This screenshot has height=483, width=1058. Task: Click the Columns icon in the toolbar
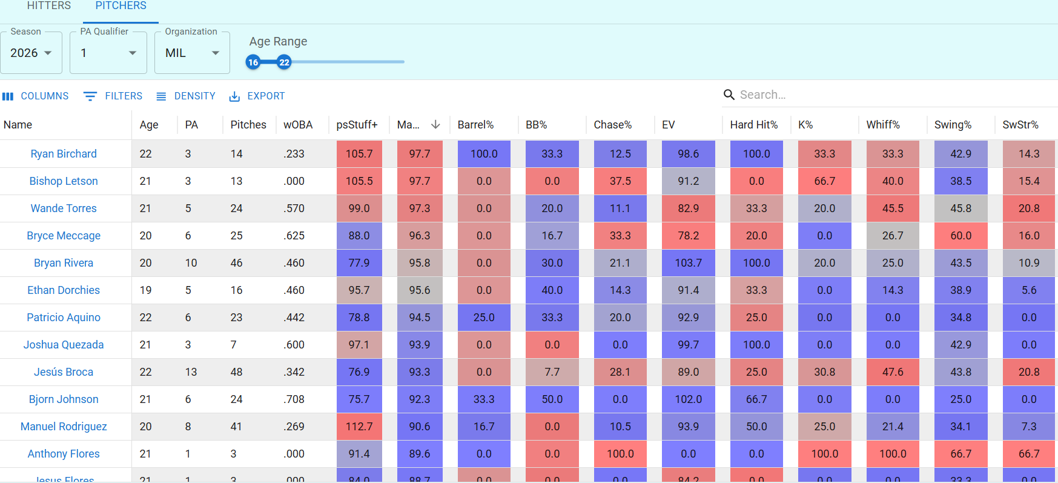(8, 96)
